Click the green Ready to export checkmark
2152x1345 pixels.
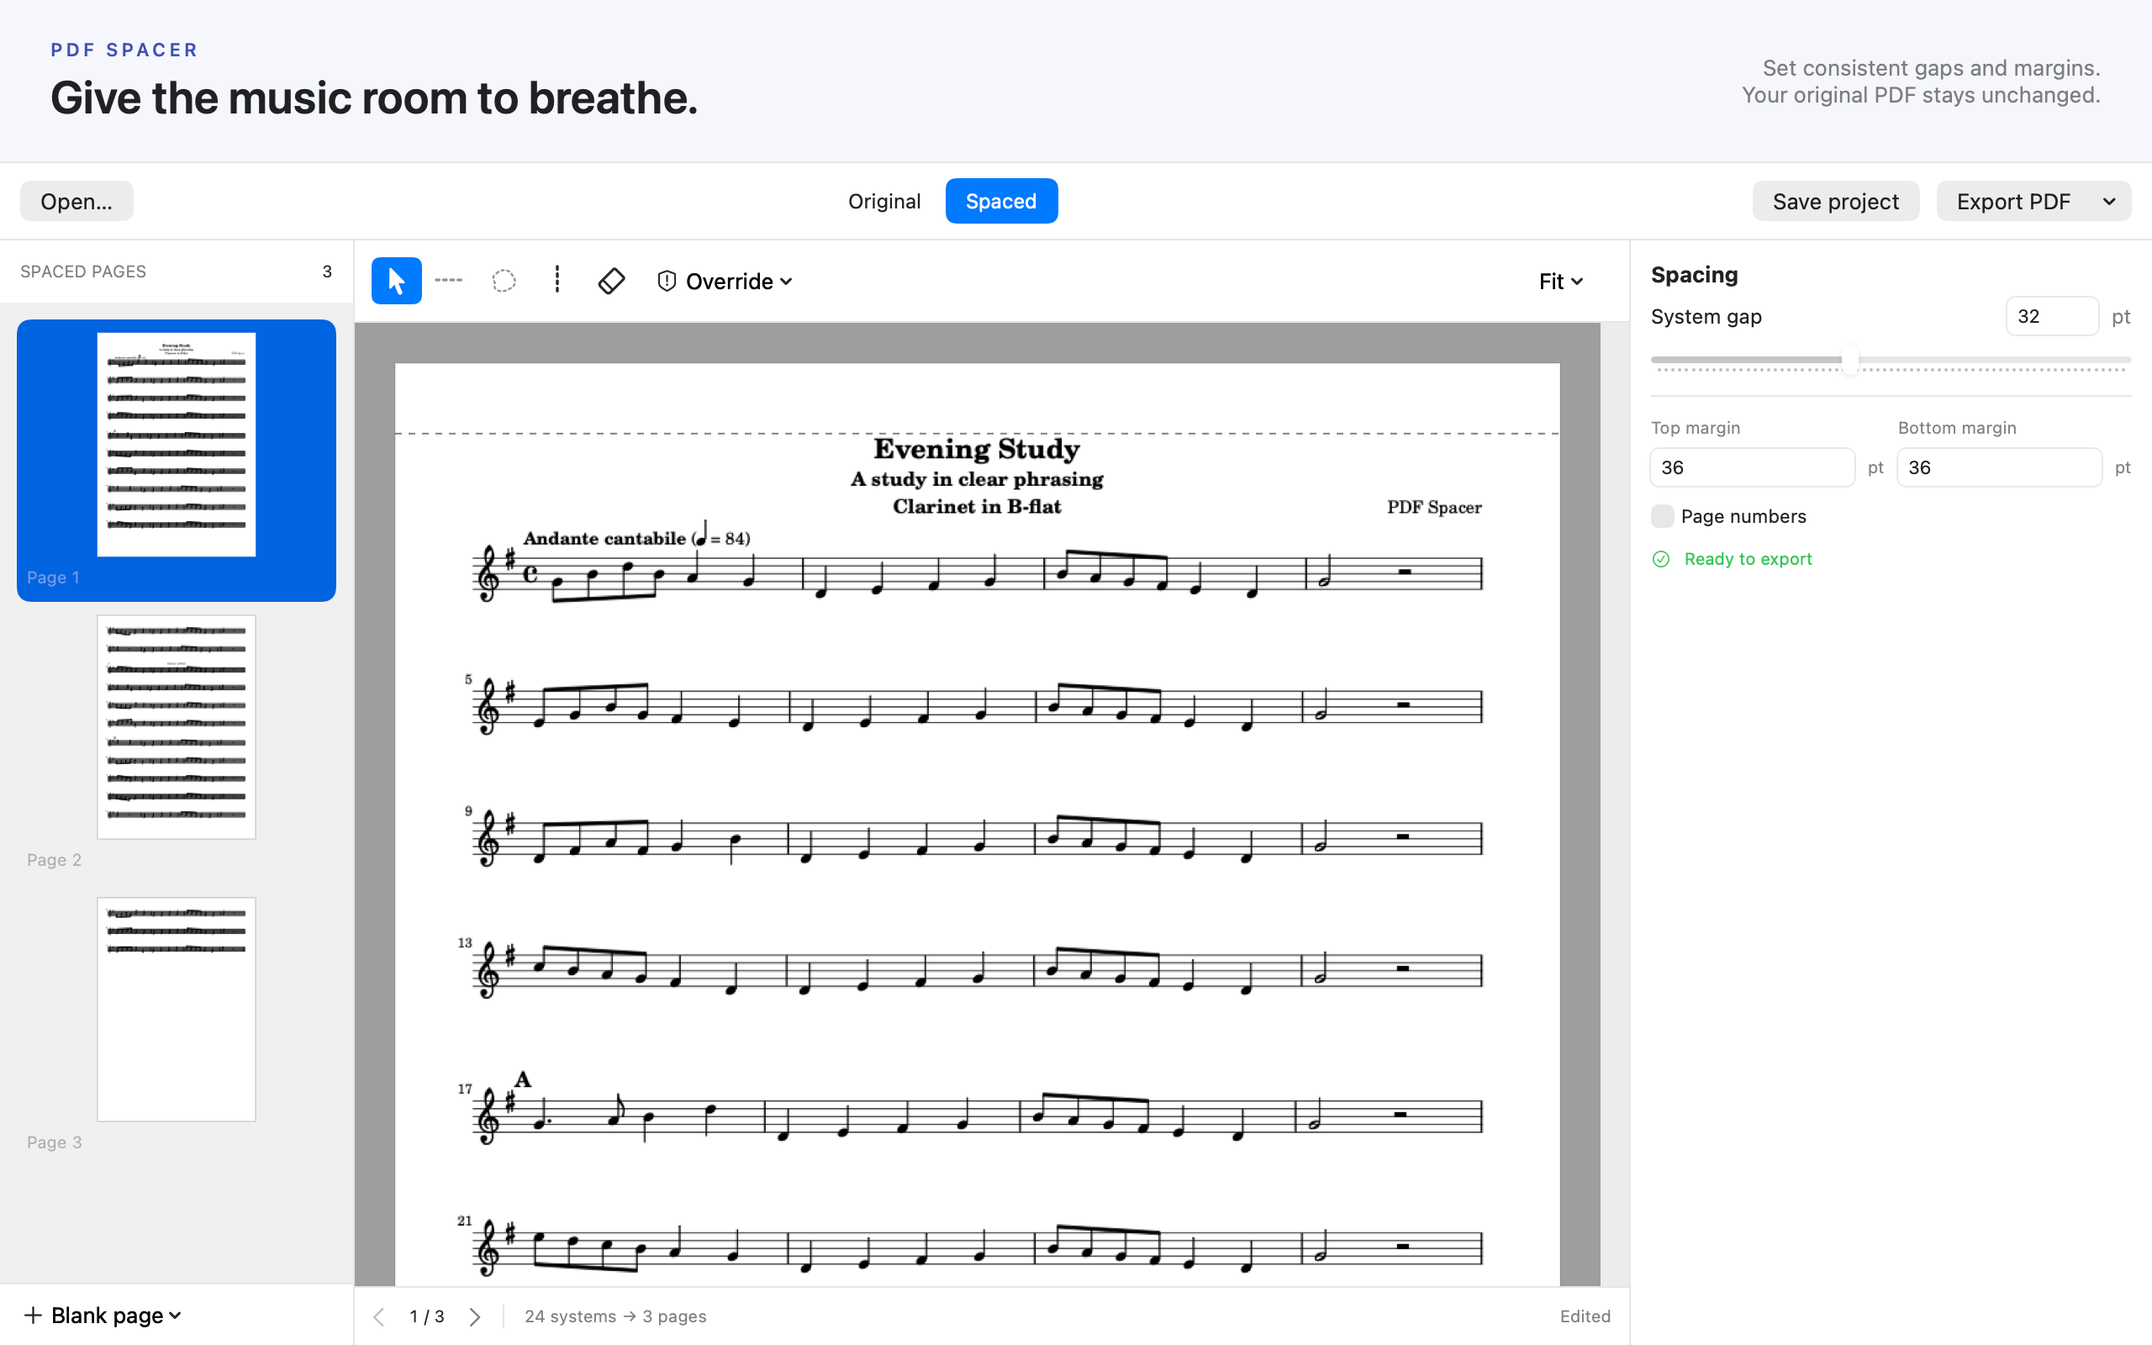[x=1661, y=559]
